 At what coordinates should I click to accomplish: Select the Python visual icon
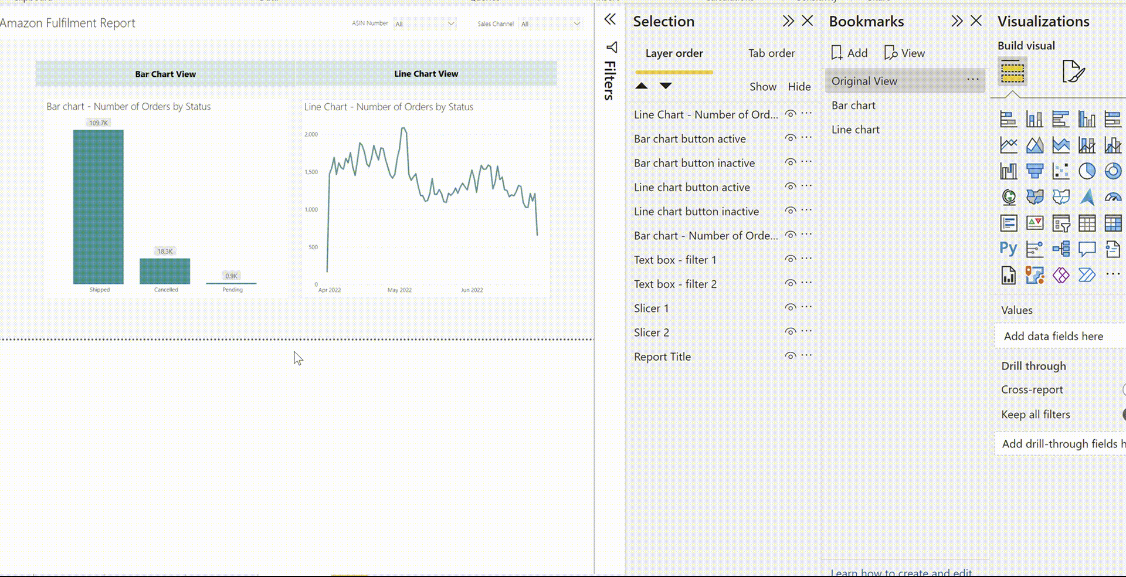point(1008,249)
